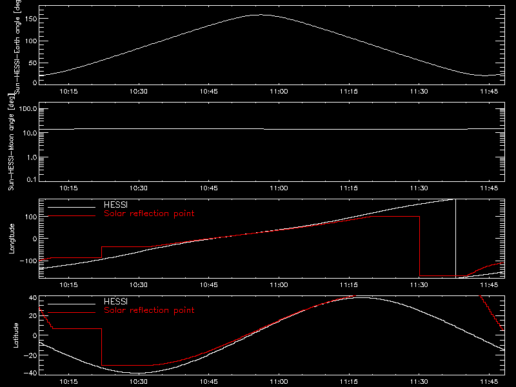
Task: Click 10:15 time label under Longitude plot
Action: coord(68,285)
